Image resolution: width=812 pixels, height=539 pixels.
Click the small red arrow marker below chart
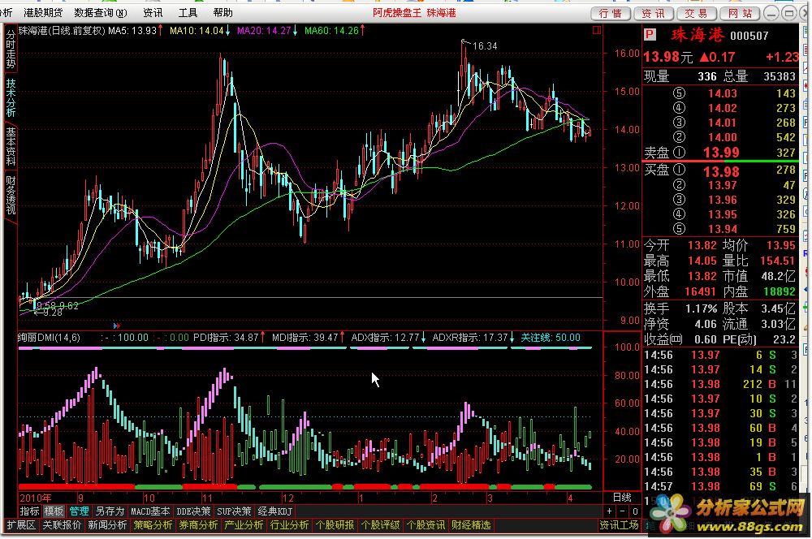click(x=116, y=326)
